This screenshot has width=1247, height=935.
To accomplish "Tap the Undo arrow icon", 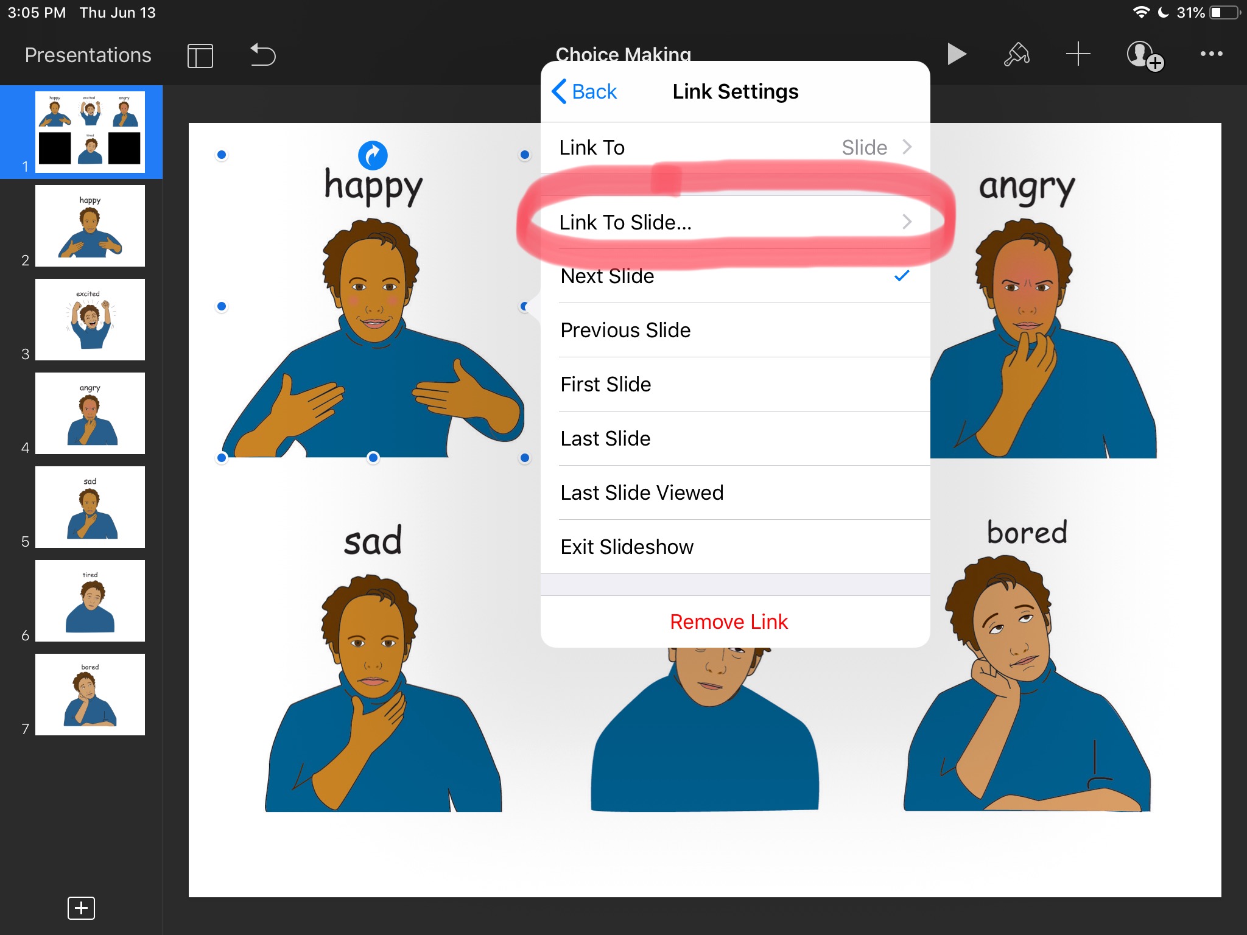I will pyautogui.click(x=263, y=55).
